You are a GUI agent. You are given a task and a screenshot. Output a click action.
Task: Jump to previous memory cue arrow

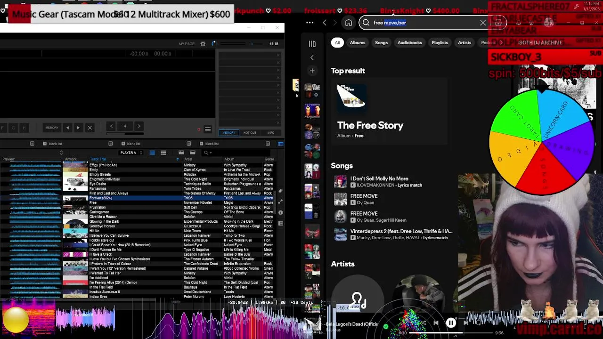click(67, 128)
